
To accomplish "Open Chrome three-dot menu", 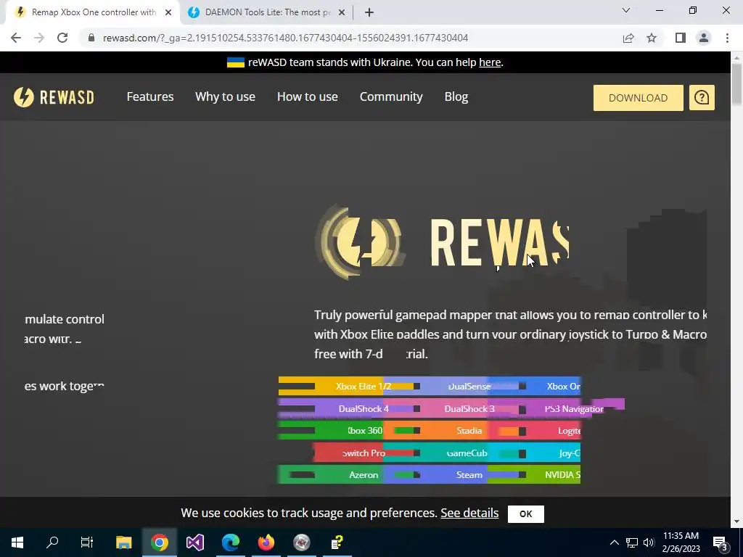I will (x=727, y=38).
